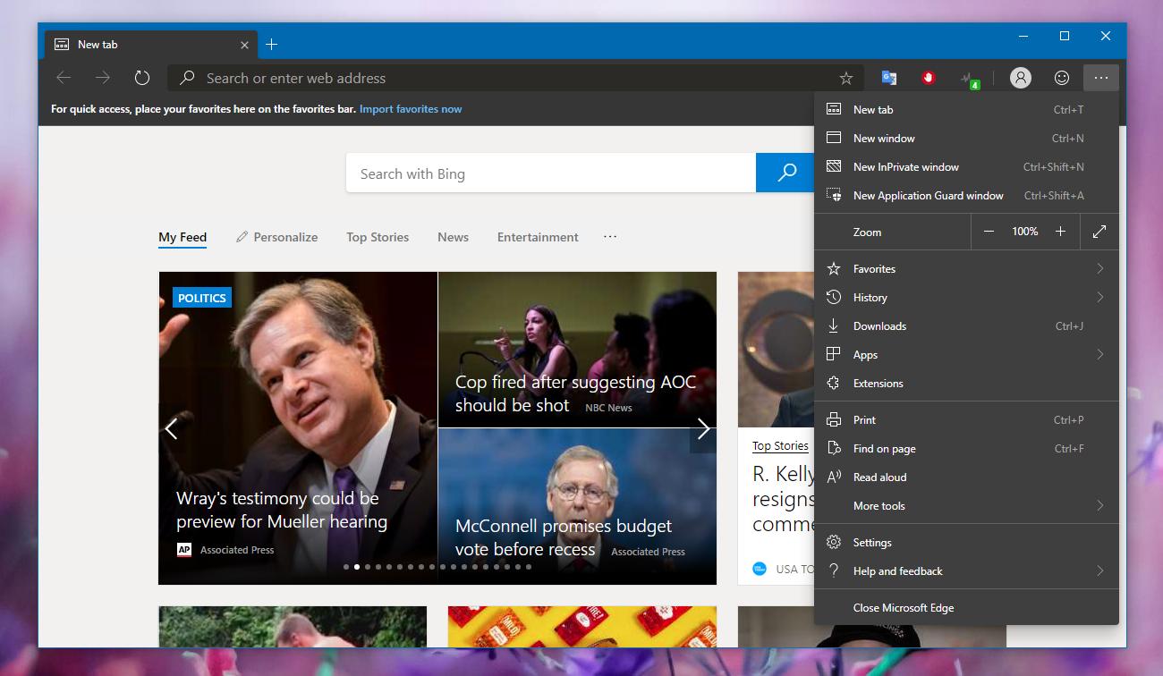Click Close Microsoft Edge

(x=966, y=607)
